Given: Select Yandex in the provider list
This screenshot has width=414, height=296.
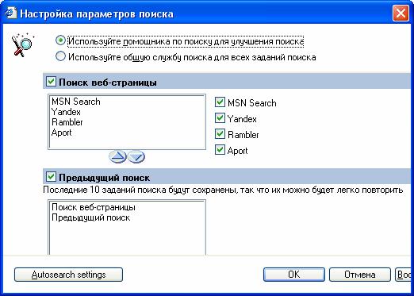Looking at the screenshot, I should tap(66, 112).
